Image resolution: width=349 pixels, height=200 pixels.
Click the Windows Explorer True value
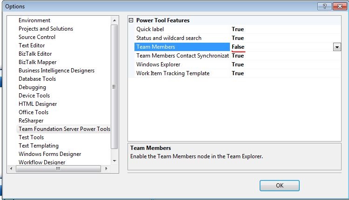tap(238, 65)
